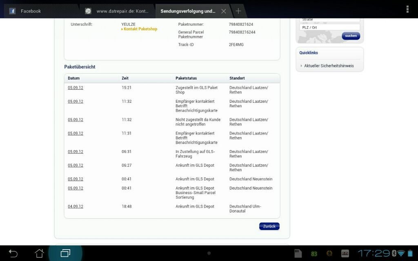Open a new browser tab
This screenshot has width=418, height=261.
238,11
